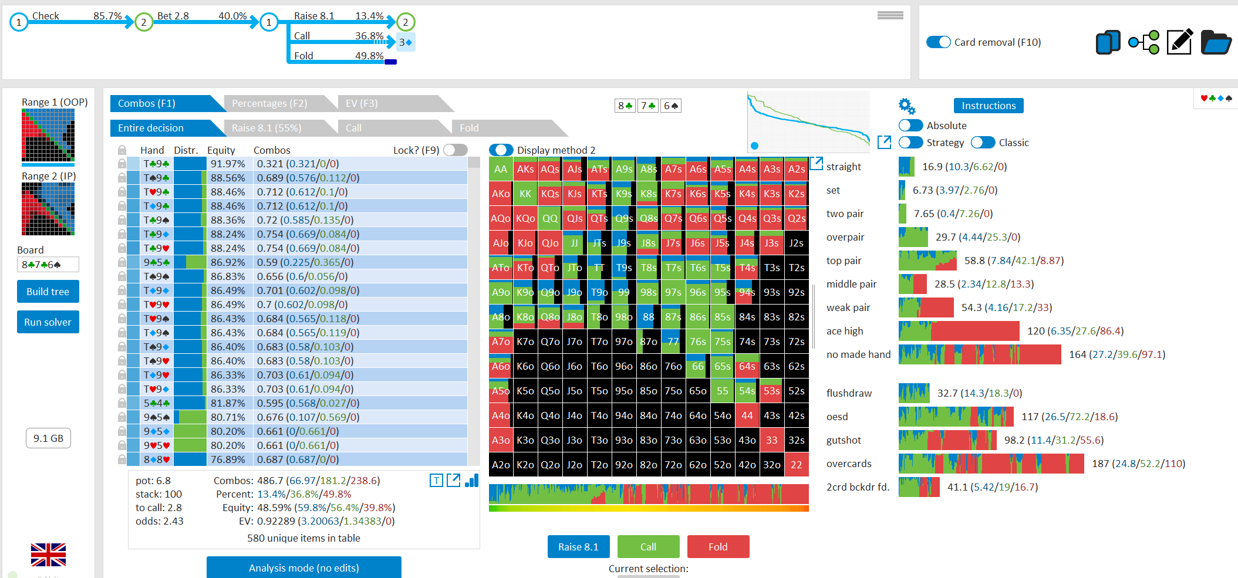The width and height of the screenshot is (1238, 578).
Task: Open the settings gears icon
Action: tap(907, 106)
